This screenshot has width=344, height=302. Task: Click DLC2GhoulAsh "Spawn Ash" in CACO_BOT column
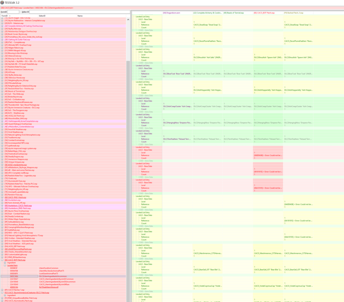click(268, 57)
